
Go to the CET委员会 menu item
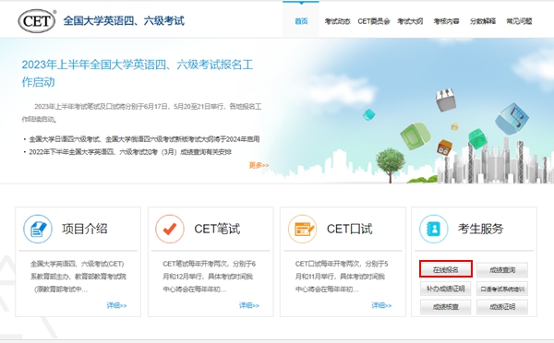pos(374,21)
